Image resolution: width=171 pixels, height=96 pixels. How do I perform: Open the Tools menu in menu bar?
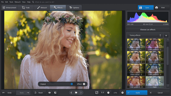(11, 2)
